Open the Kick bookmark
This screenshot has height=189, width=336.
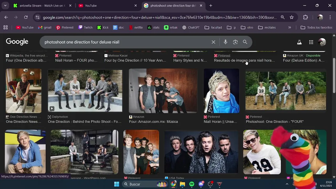pyautogui.click(x=103, y=28)
